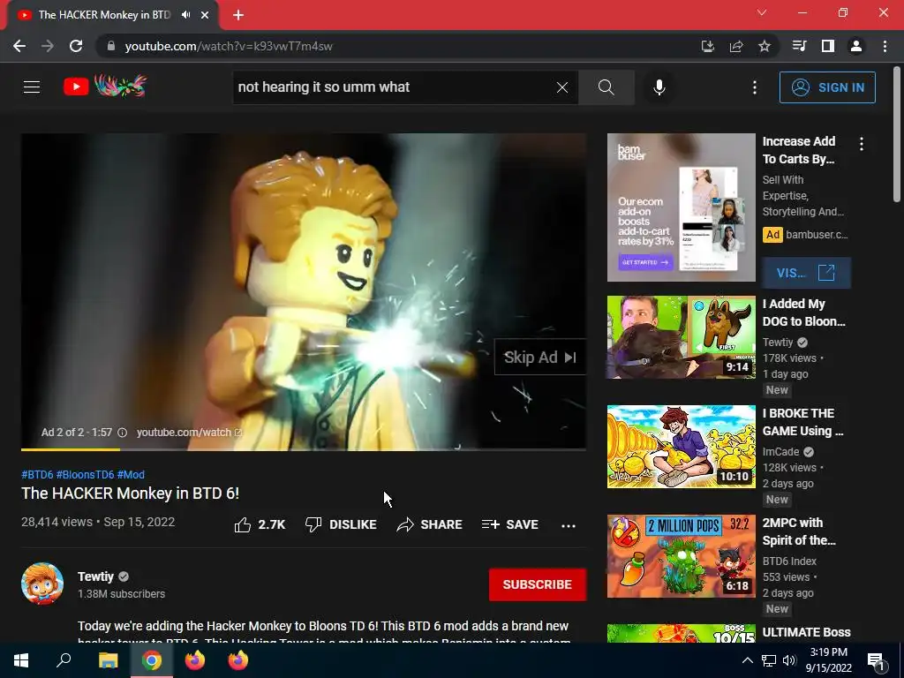The height and width of the screenshot is (678, 904).
Task: Install the YouTube app from the address bar
Action: point(707,46)
